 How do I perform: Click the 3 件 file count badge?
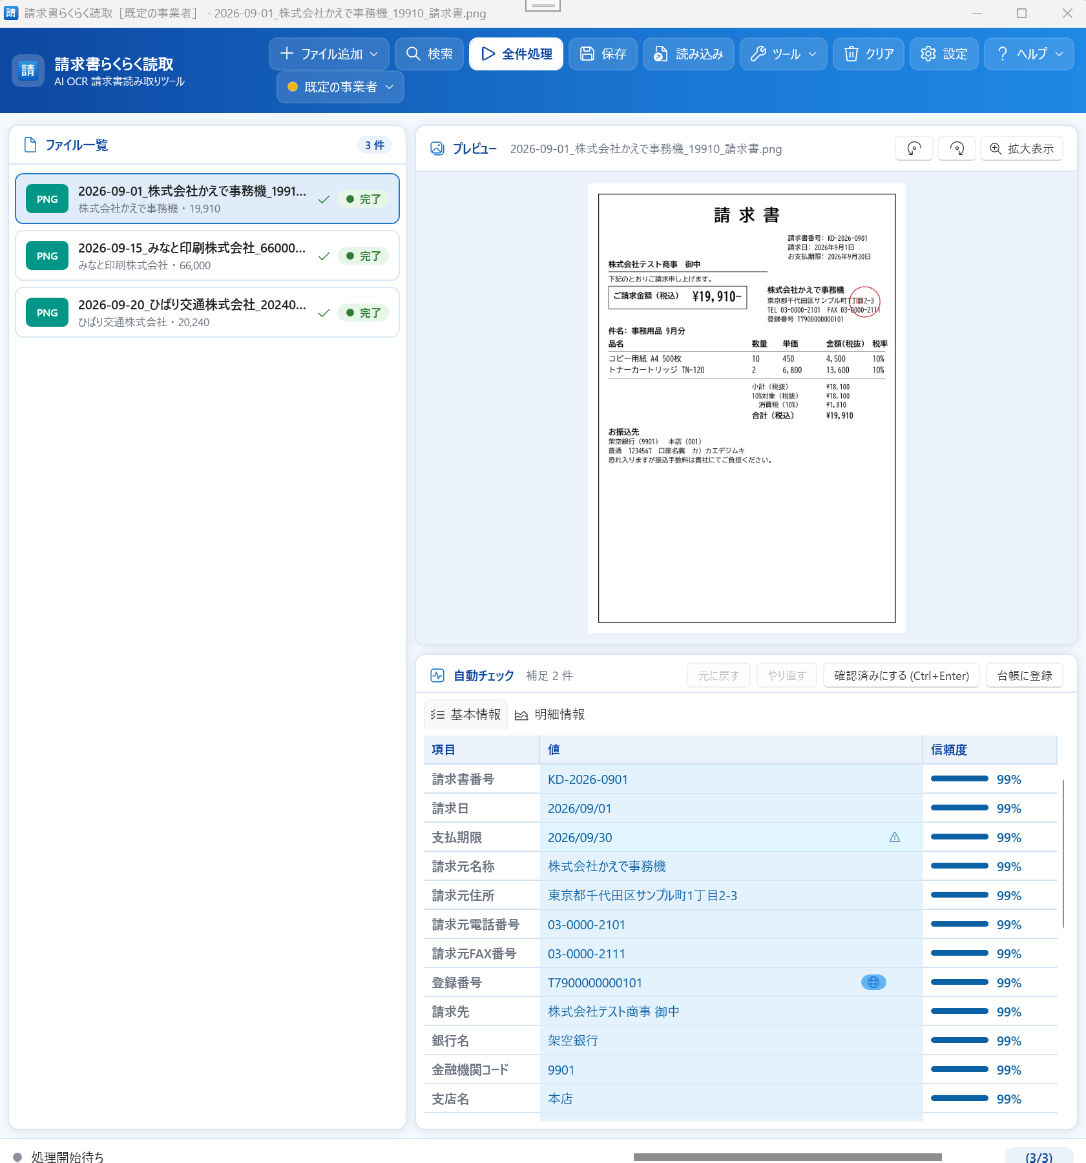coord(375,145)
